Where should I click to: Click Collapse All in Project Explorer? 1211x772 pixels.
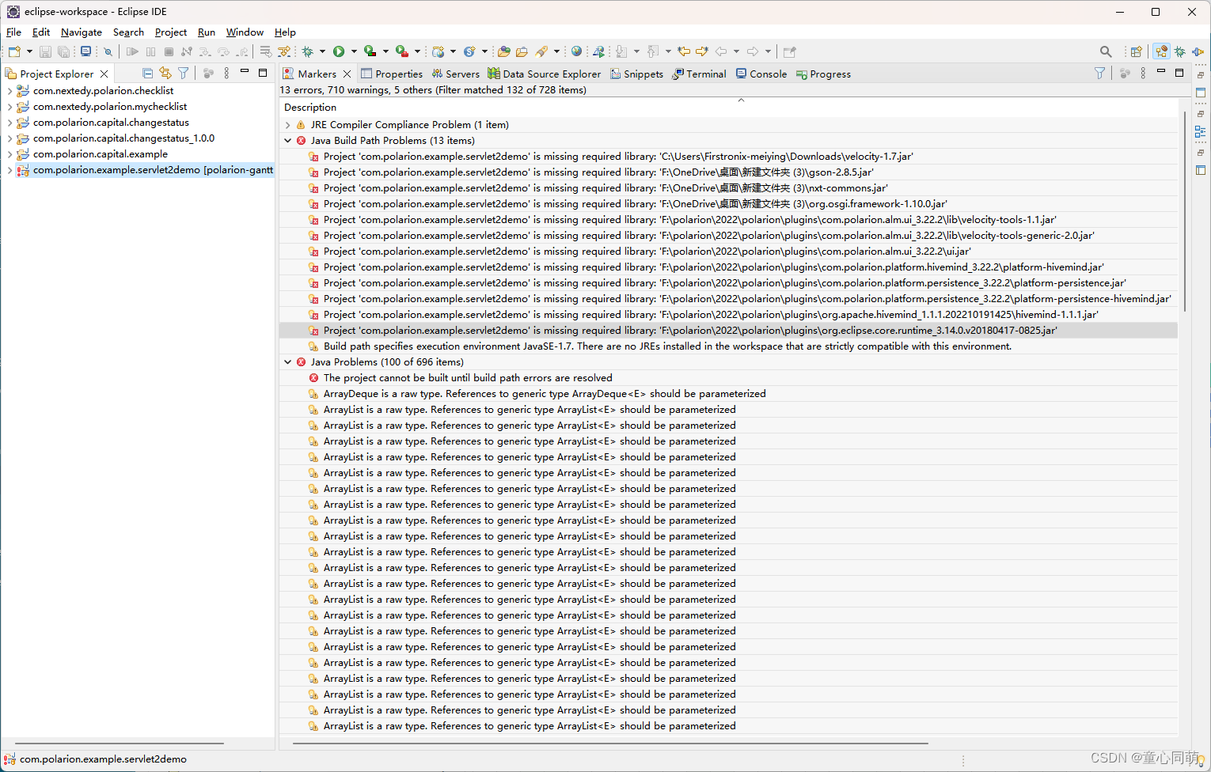(147, 73)
